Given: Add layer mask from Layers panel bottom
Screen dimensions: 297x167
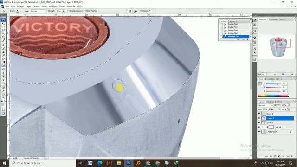Looking at the screenshot, I should (275, 156).
